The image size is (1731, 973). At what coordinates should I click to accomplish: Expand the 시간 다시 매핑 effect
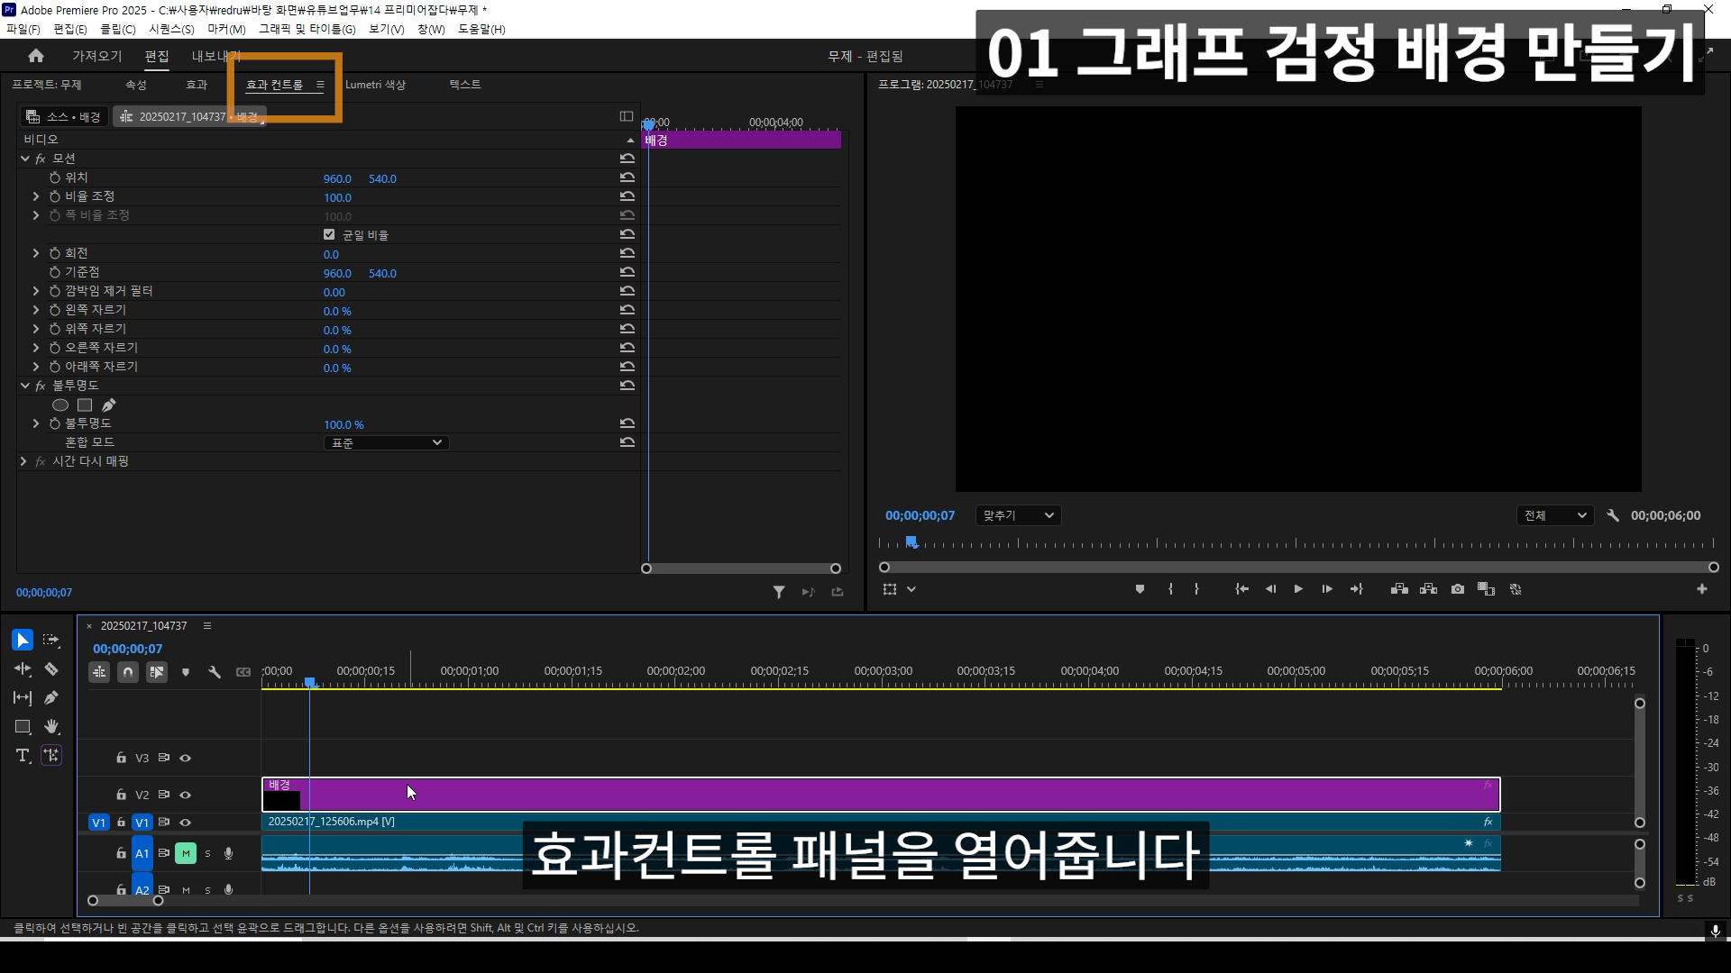point(23,461)
